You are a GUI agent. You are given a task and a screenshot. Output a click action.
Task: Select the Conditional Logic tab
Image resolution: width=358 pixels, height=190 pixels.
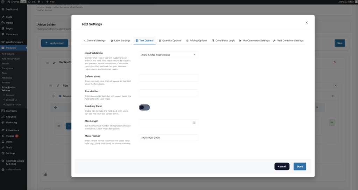coord(223,41)
